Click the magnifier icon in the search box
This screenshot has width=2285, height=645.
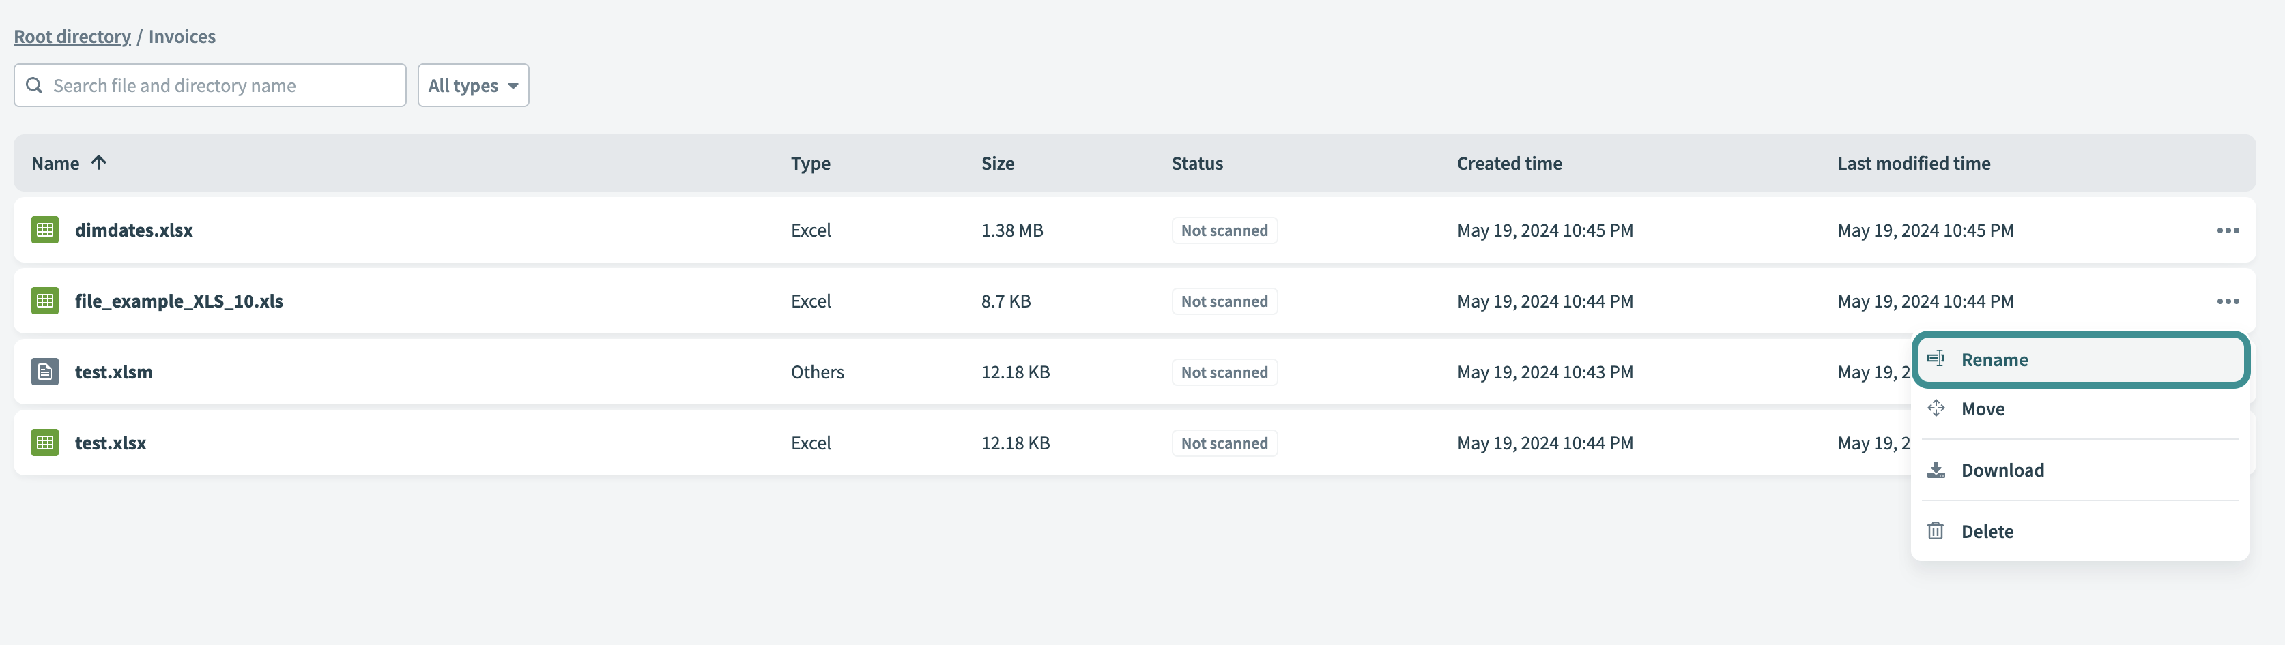coord(35,85)
